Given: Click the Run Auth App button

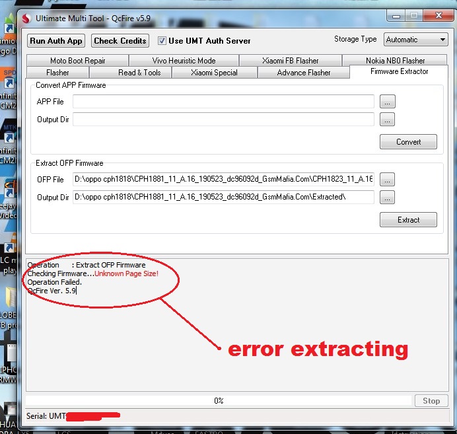Looking at the screenshot, I should click(x=56, y=41).
